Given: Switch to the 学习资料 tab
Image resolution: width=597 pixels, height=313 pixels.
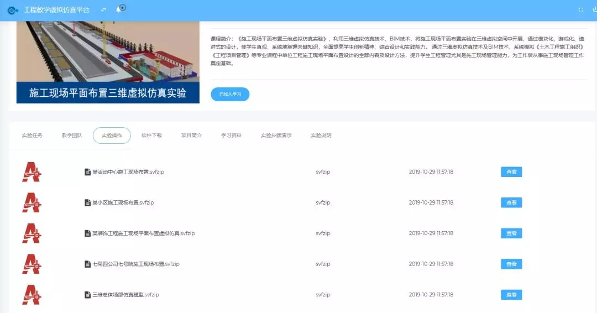Looking at the screenshot, I should point(231,135).
